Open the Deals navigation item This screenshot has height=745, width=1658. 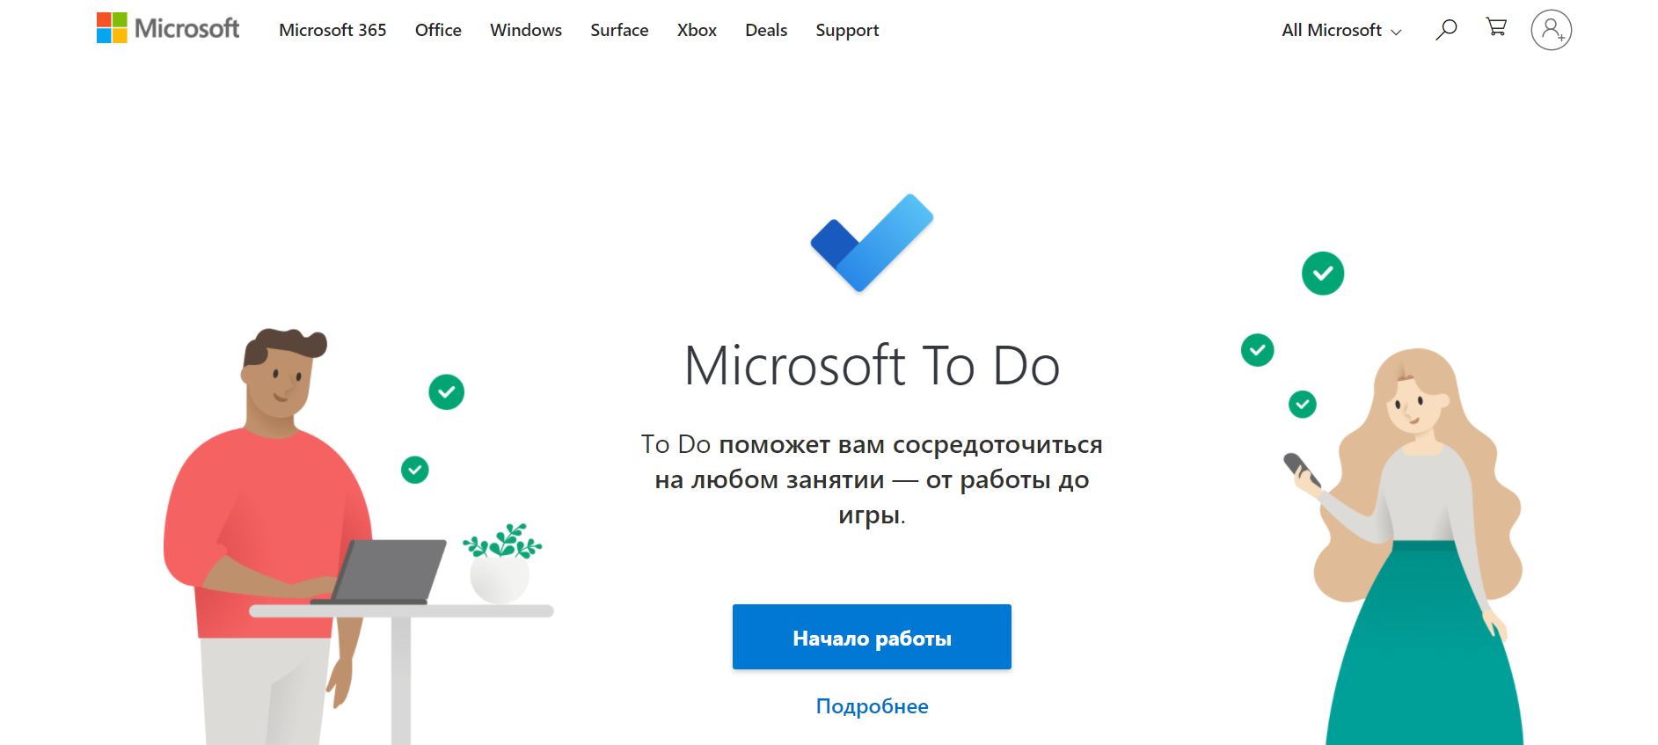(766, 30)
